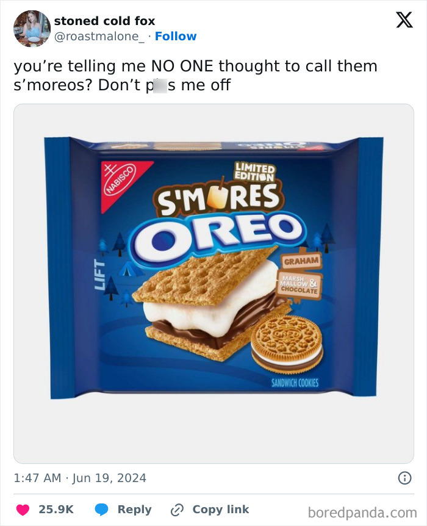Open the 1:47 AM Jun 19, 2024 timestamp
Viewport: 427px width, 526px height.
80,478
